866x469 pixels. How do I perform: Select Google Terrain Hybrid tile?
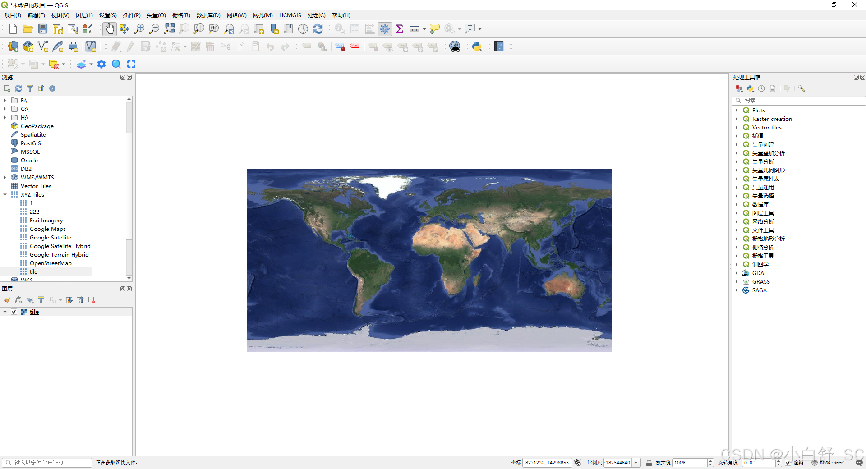pyautogui.click(x=59, y=255)
